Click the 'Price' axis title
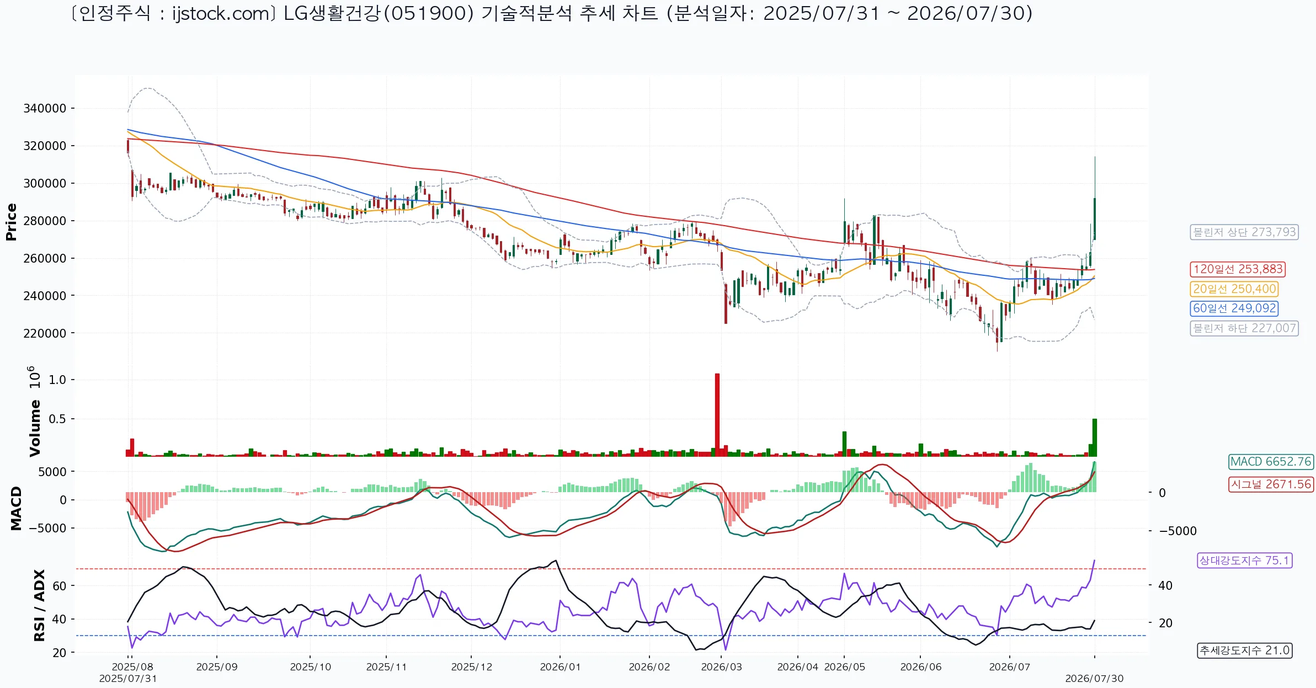1316x688 pixels. coord(11,222)
